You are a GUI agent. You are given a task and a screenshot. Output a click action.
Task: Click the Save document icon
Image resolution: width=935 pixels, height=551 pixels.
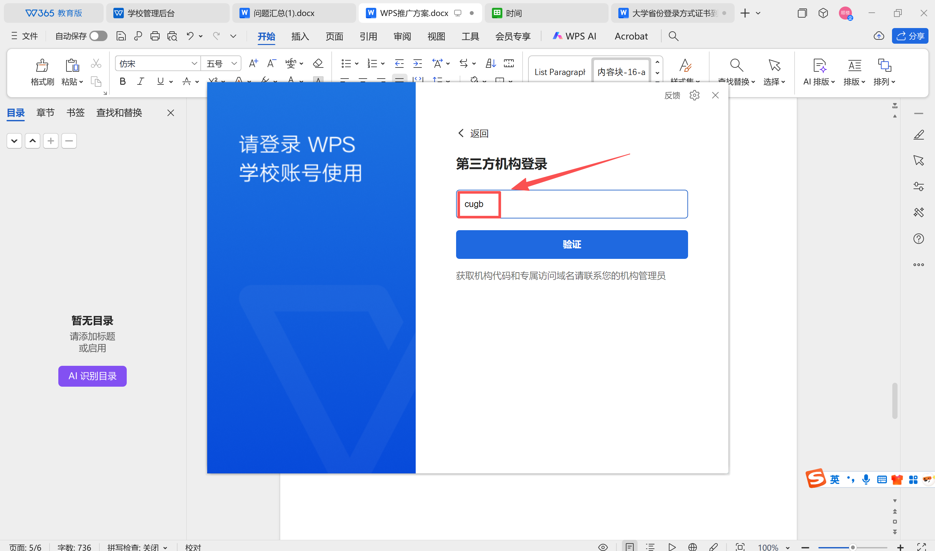tap(121, 36)
